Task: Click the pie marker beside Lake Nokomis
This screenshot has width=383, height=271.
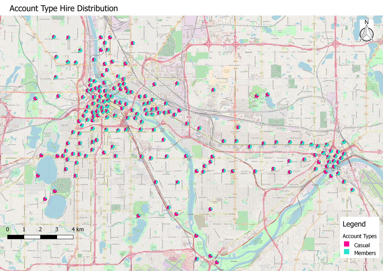Action: pyautogui.click(x=138, y=216)
